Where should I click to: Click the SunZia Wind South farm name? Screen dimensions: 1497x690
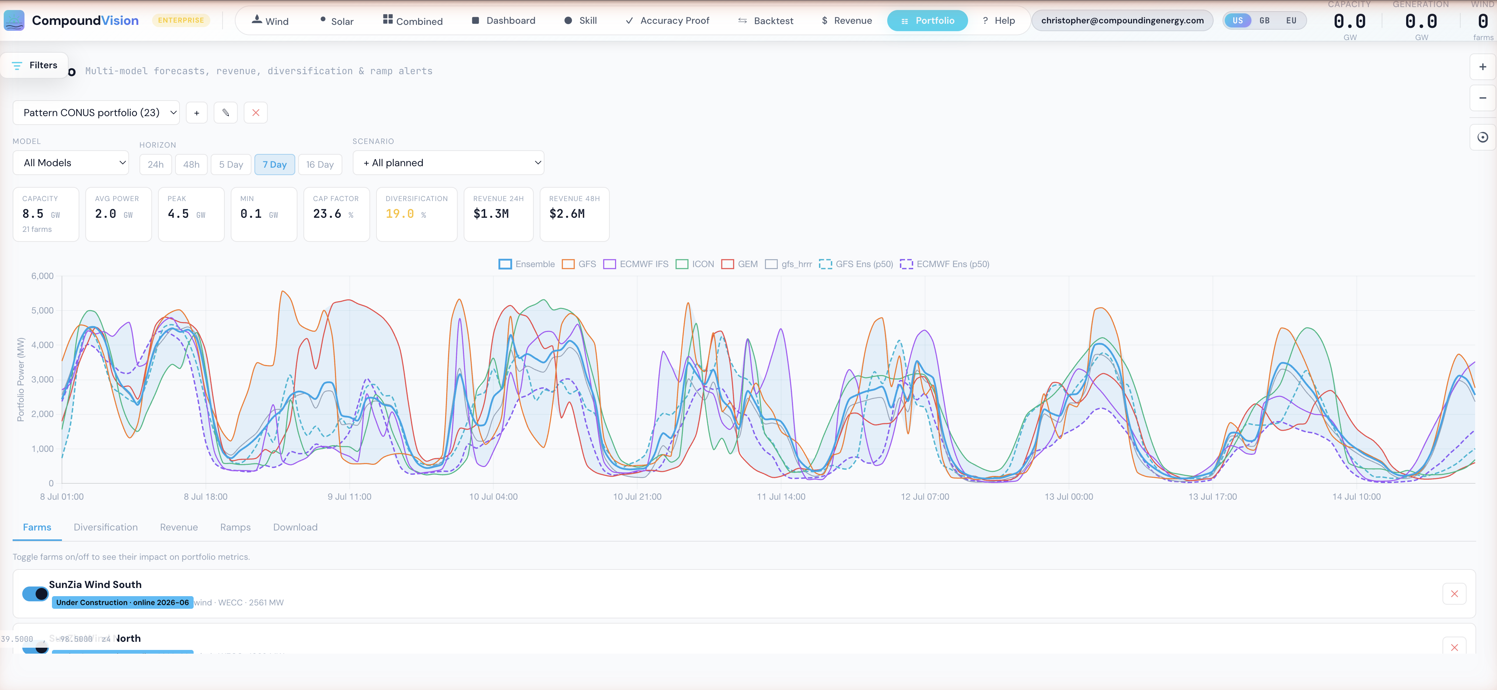[95, 584]
